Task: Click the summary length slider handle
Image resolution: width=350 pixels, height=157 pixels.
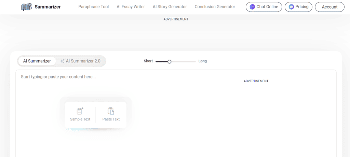Action: [169, 61]
